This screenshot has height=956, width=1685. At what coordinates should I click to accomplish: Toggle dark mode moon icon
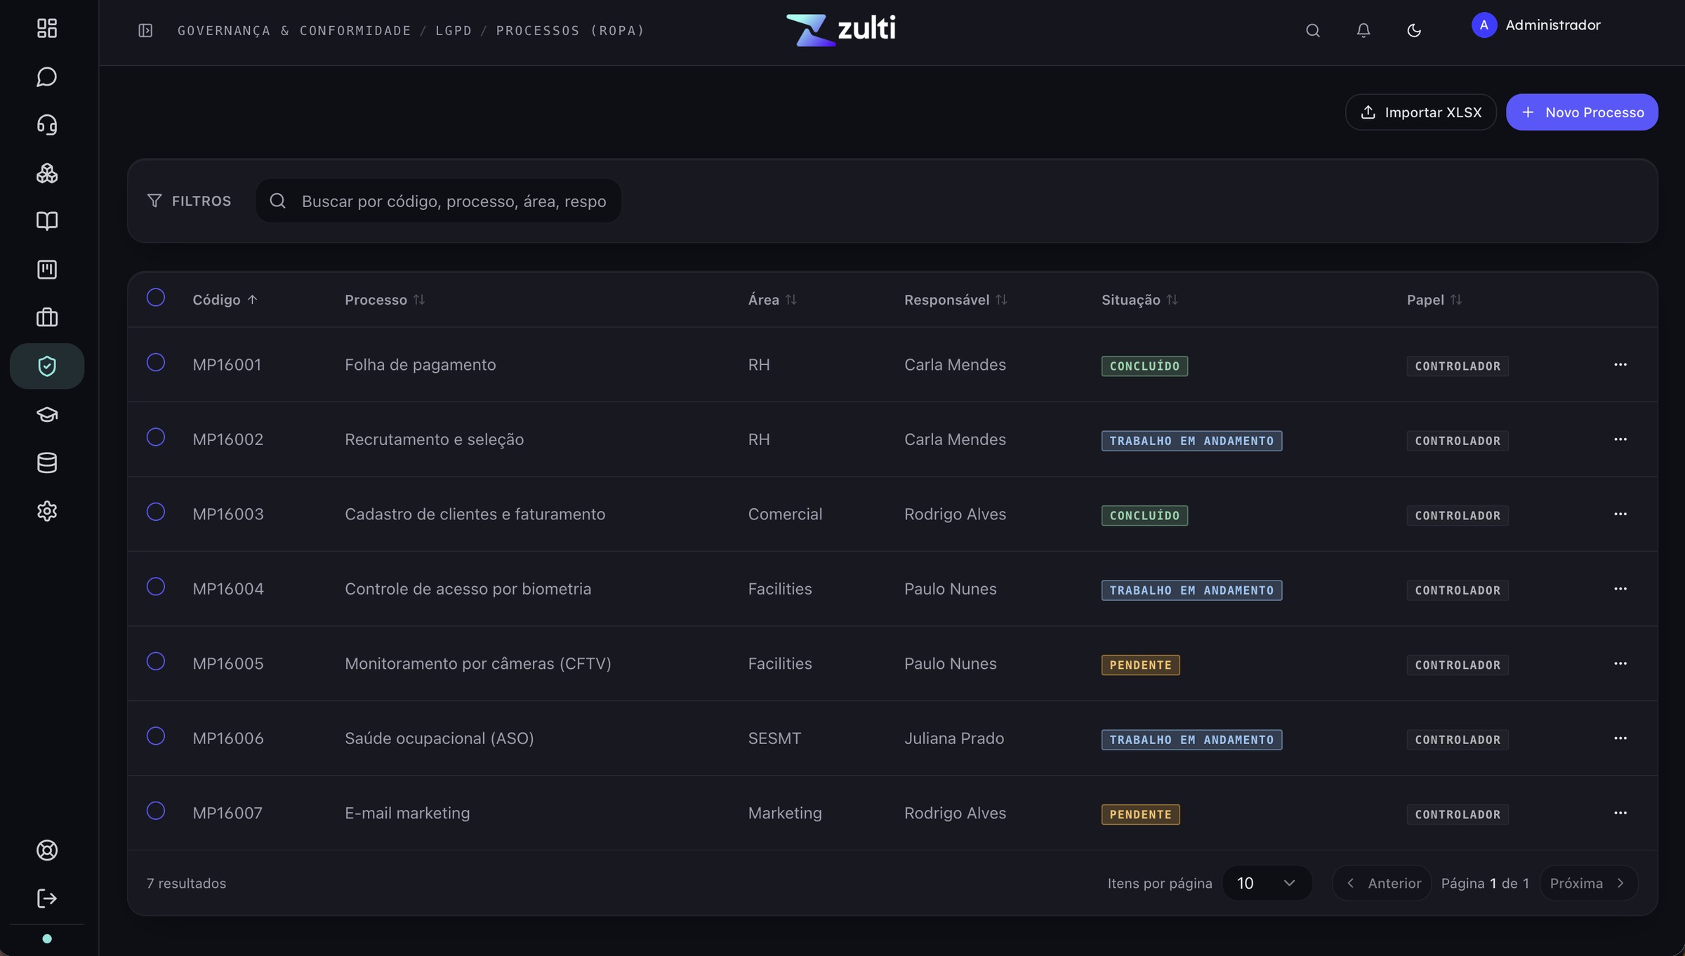[1414, 30]
